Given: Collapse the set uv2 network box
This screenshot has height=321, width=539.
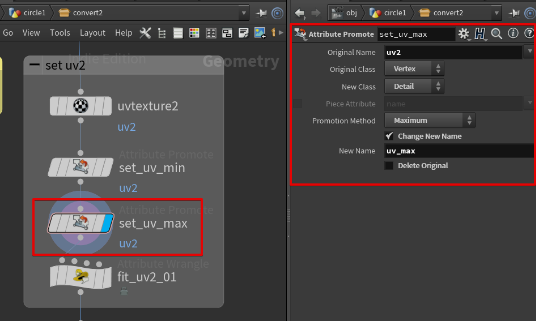Looking at the screenshot, I should pos(35,65).
